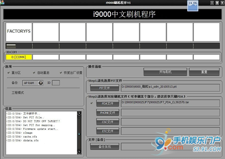Toggle the 自动重启 auto reboot checkbox
The width and height of the screenshot is (225, 159).
34,73
